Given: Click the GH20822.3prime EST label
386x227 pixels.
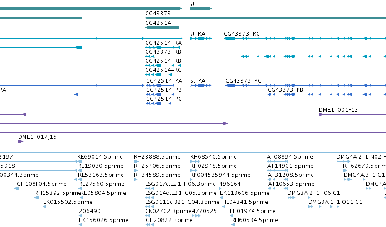Looking at the screenshot, I should (169, 220).
